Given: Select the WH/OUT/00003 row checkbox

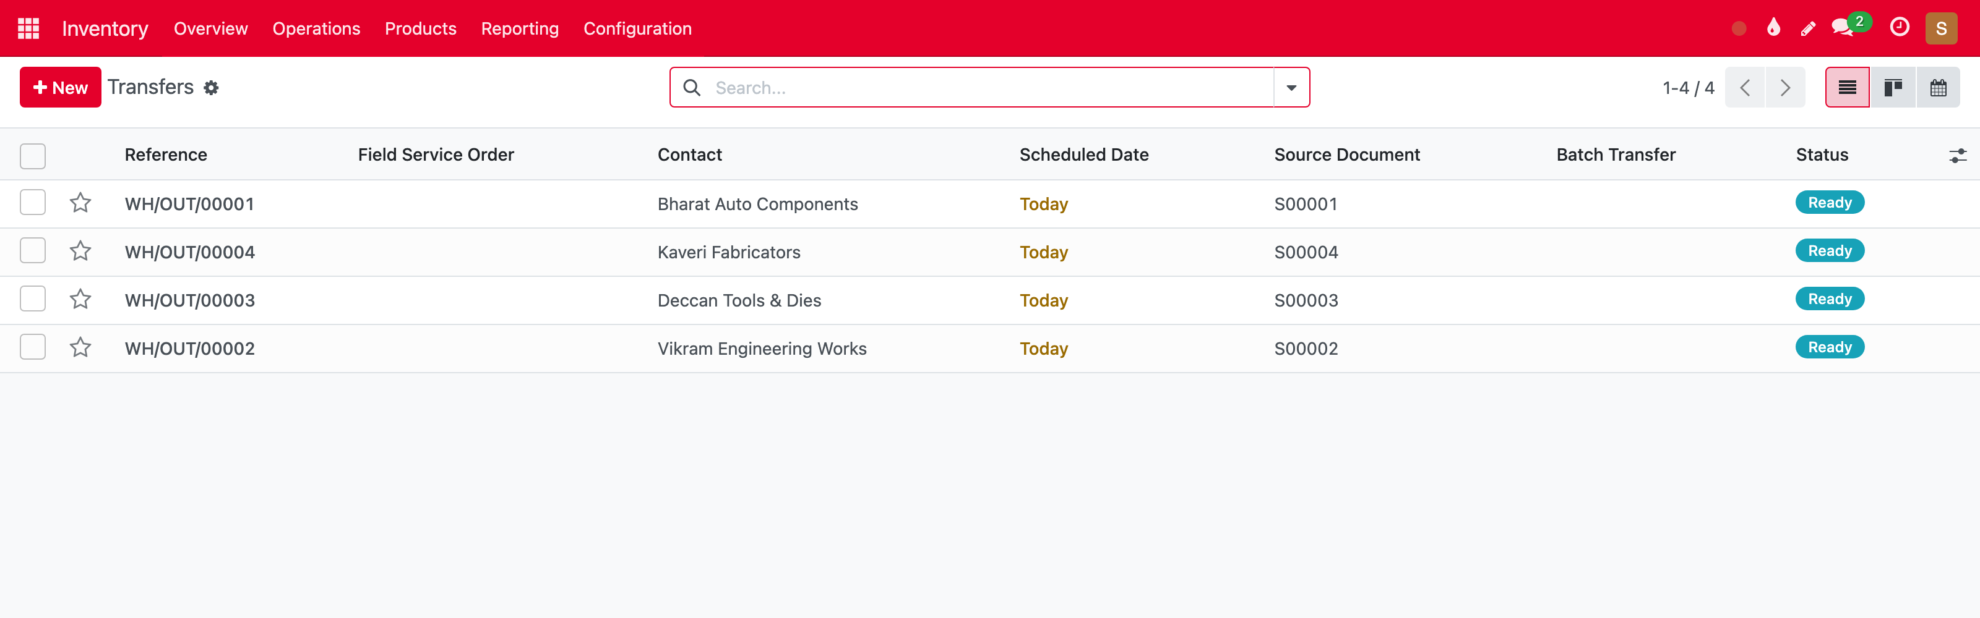Looking at the screenshot, I should 33,299.
